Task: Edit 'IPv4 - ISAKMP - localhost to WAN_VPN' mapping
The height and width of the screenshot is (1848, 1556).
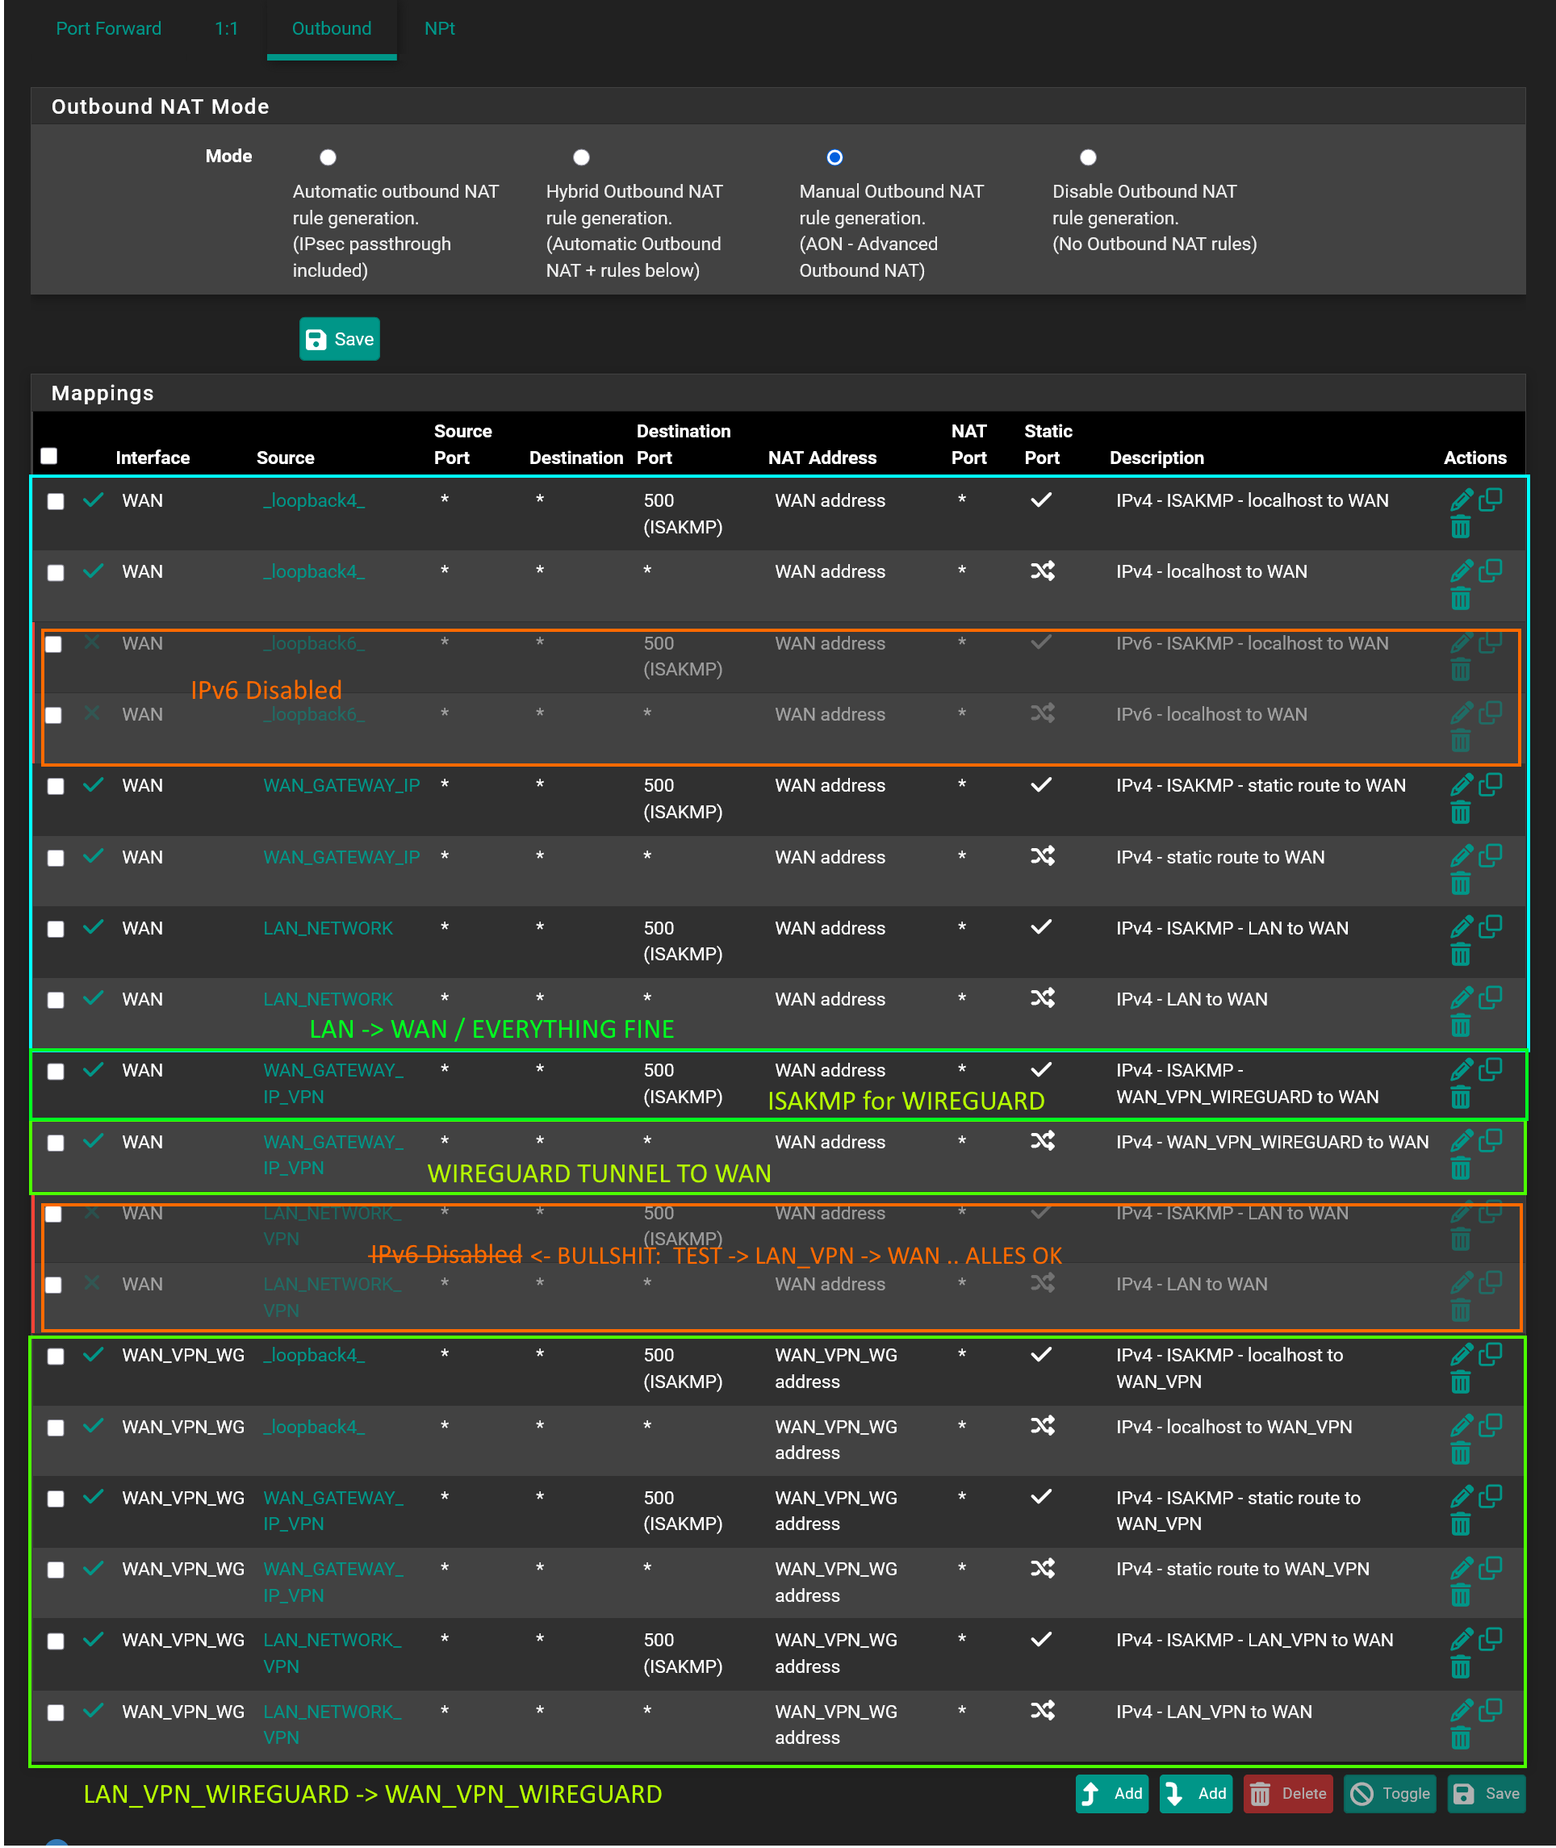Action: pyautogui.click(x=1461, y=1355)
